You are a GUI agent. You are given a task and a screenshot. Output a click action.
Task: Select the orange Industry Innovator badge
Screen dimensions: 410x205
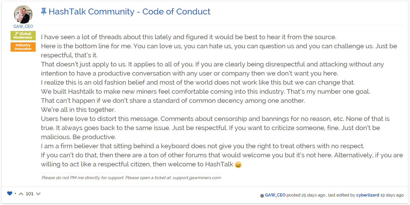tap(23, 47)
